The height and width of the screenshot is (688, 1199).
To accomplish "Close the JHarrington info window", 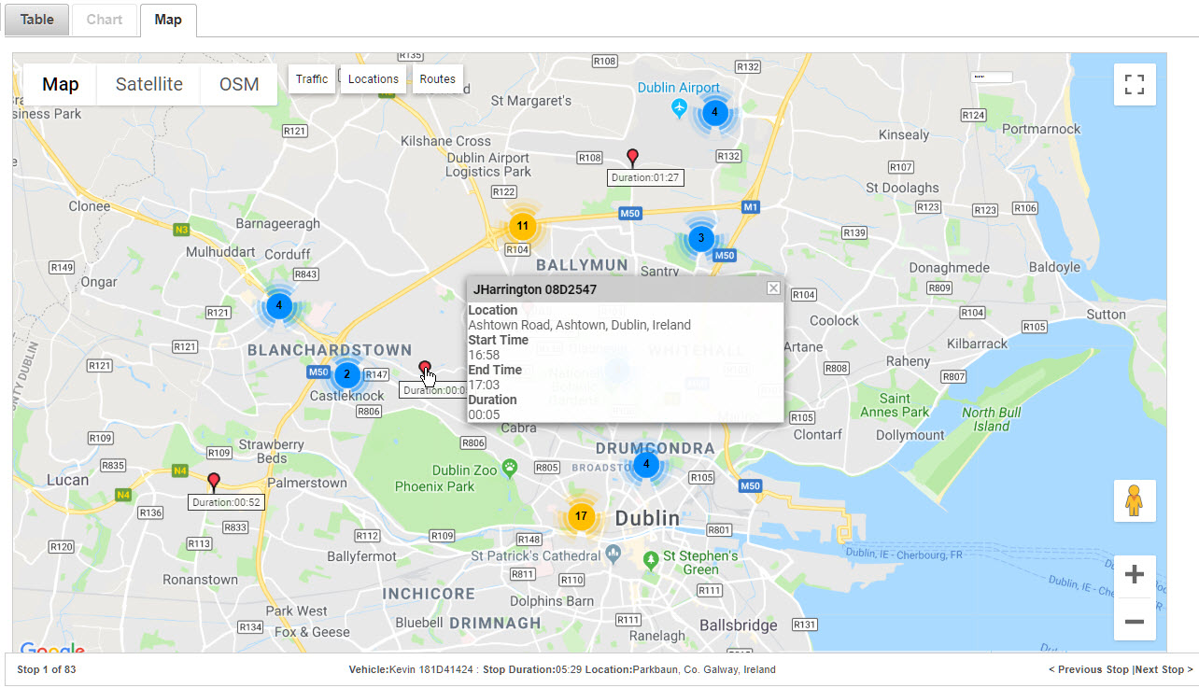I will click(x=773, y=288).
